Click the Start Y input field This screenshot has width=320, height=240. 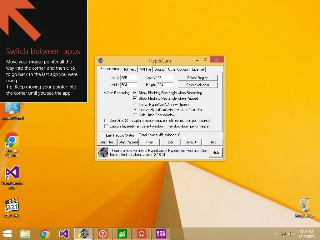(x=165, y=78)
